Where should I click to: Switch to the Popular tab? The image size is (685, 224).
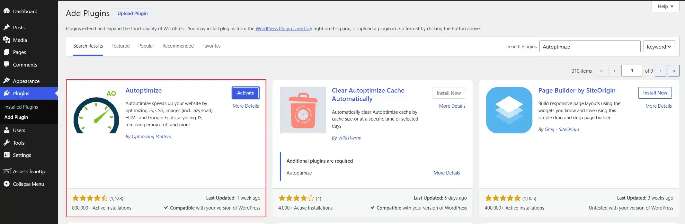tap(146, 46)
